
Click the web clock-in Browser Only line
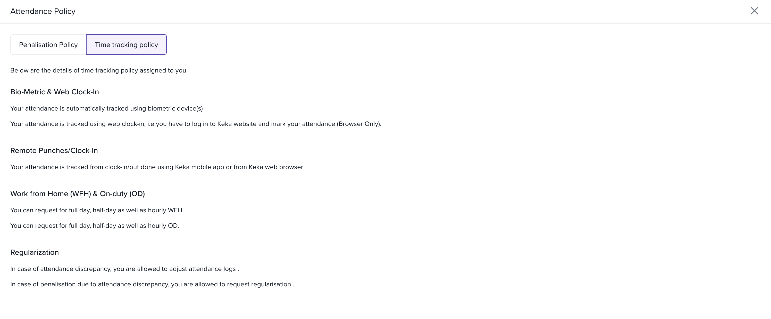click(x=195, y=124)
